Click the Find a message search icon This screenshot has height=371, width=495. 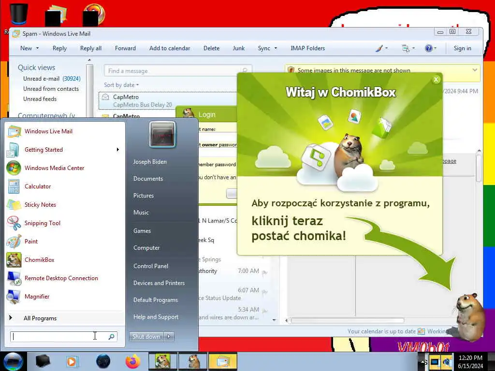[245, 71]
